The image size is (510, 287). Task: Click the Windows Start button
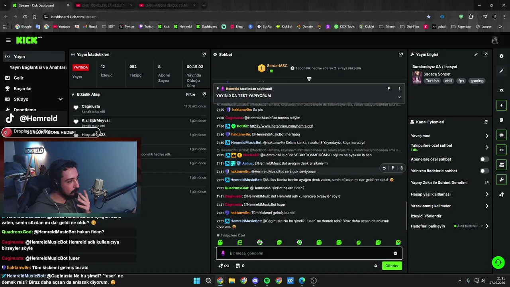196,281
